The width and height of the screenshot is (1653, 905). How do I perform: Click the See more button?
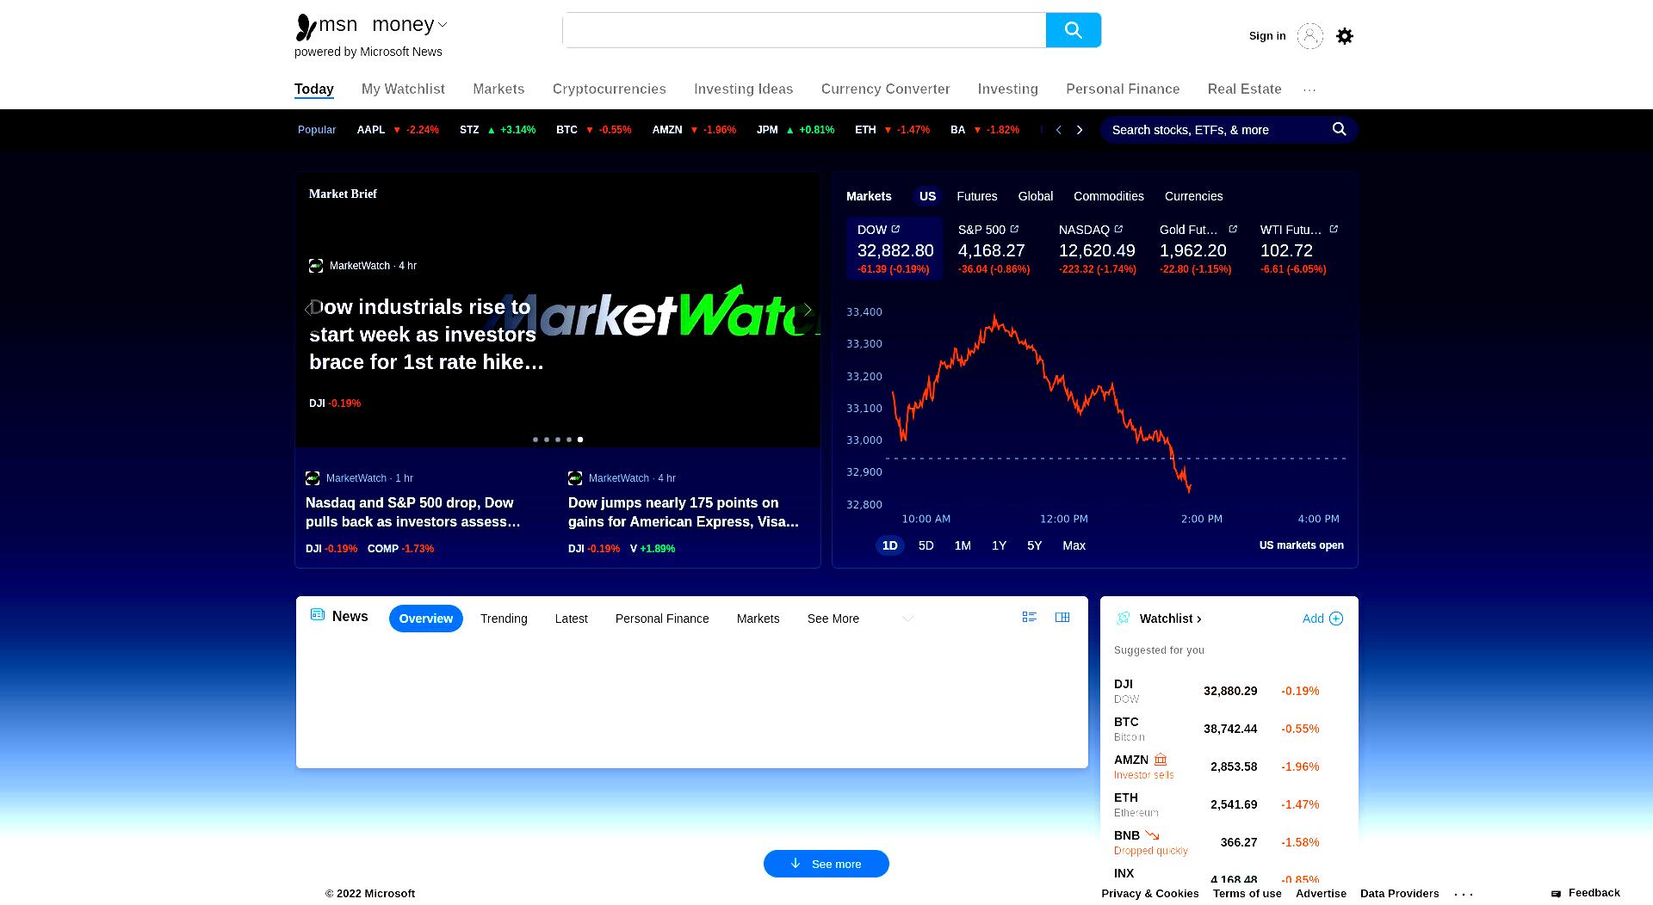[826, 864]
